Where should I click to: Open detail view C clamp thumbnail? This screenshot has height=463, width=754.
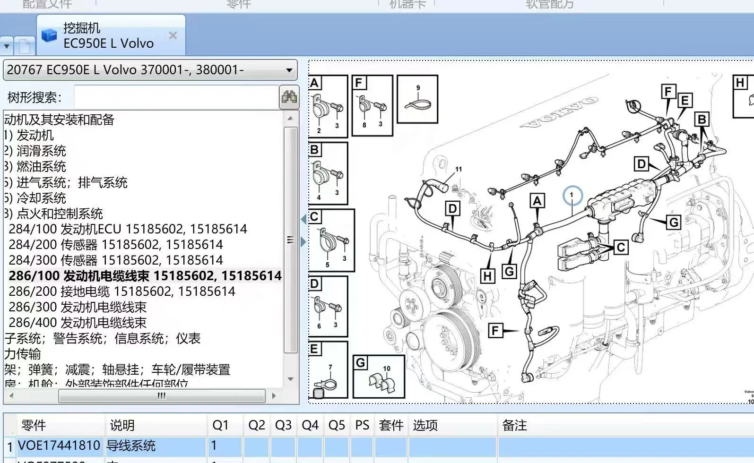[331, 240]
